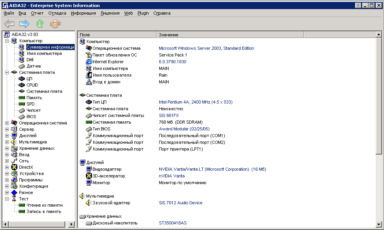This screenshot has height=230, width=384.
Task: Open the Лицензия menu
Action: [110, 13]
